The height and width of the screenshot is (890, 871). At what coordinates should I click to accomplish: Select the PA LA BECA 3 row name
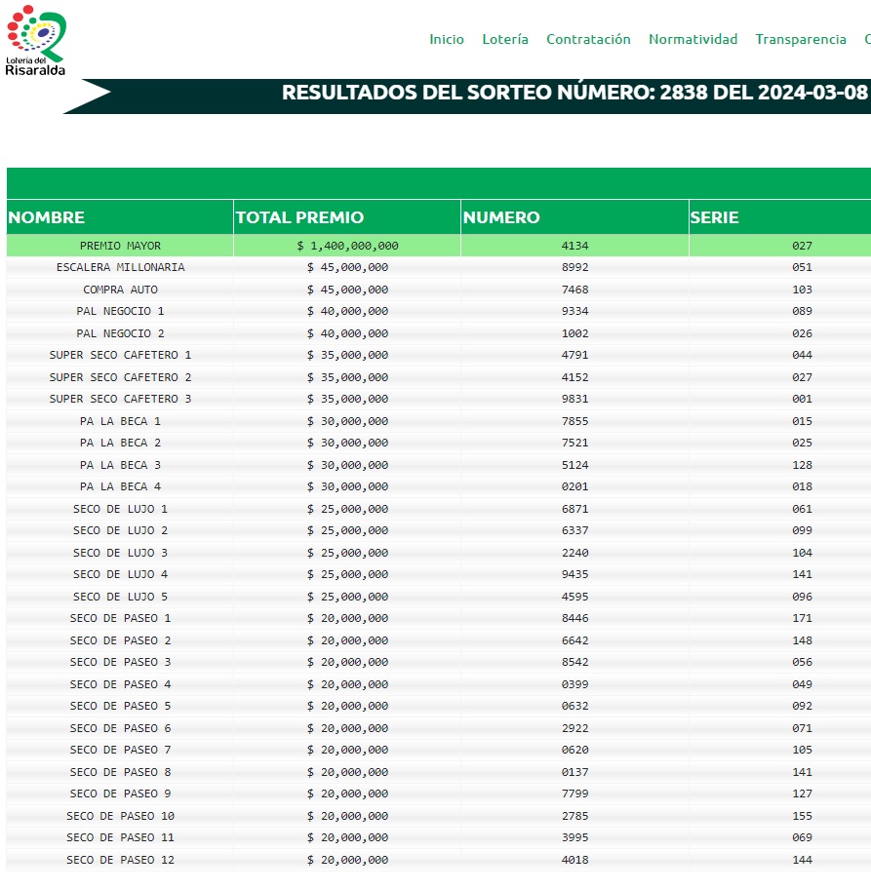[x=120, y=465]
